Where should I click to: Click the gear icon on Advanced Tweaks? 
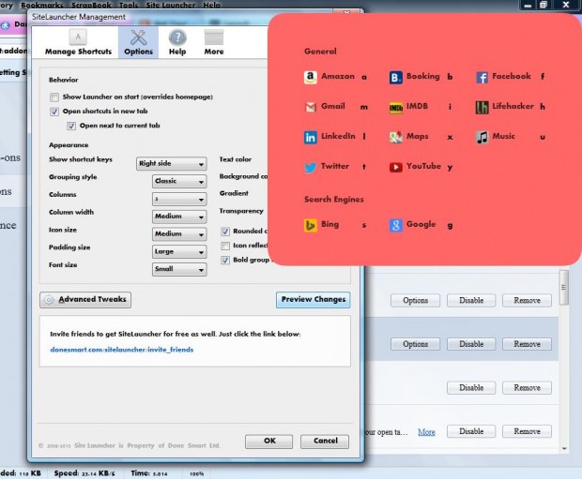tap(49, 300)
